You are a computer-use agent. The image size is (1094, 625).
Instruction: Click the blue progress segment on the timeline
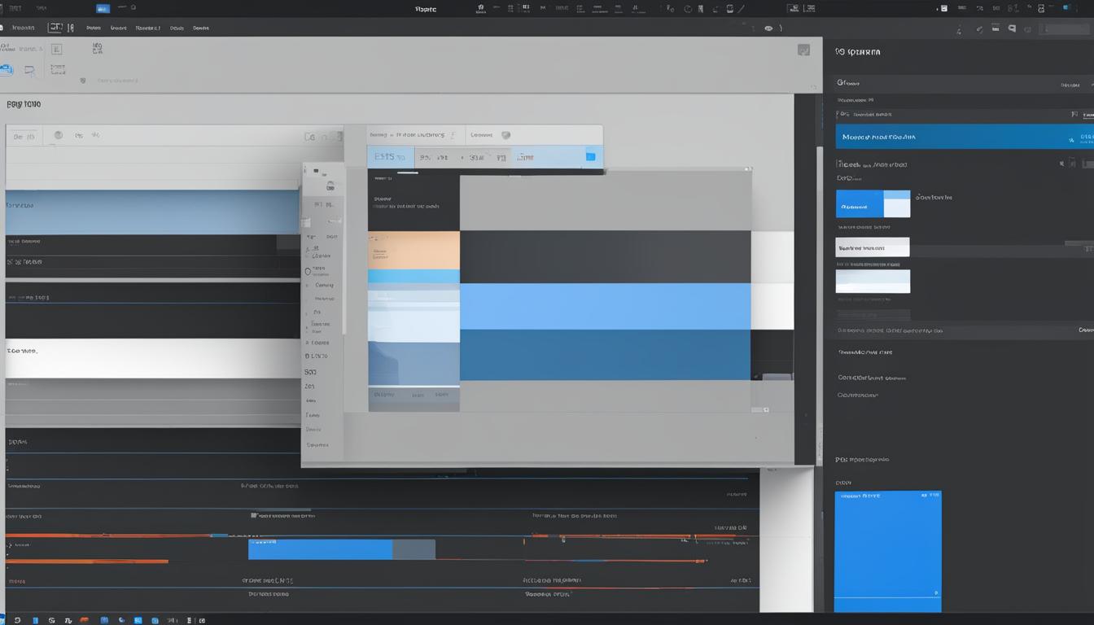pos(320,551)
